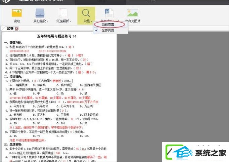Expand the 识别 dropdown arrow

92,22
